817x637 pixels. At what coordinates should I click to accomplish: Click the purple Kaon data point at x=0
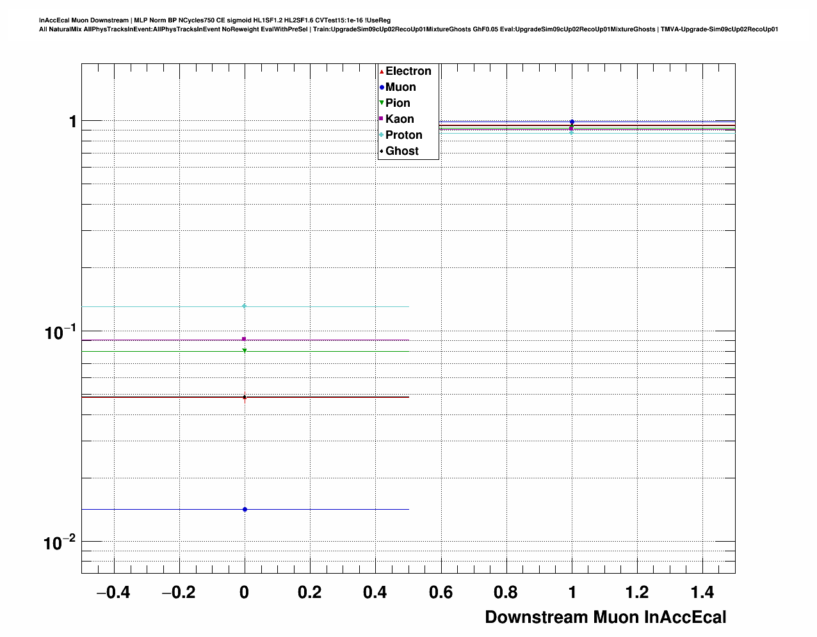(x=245, y=339)
